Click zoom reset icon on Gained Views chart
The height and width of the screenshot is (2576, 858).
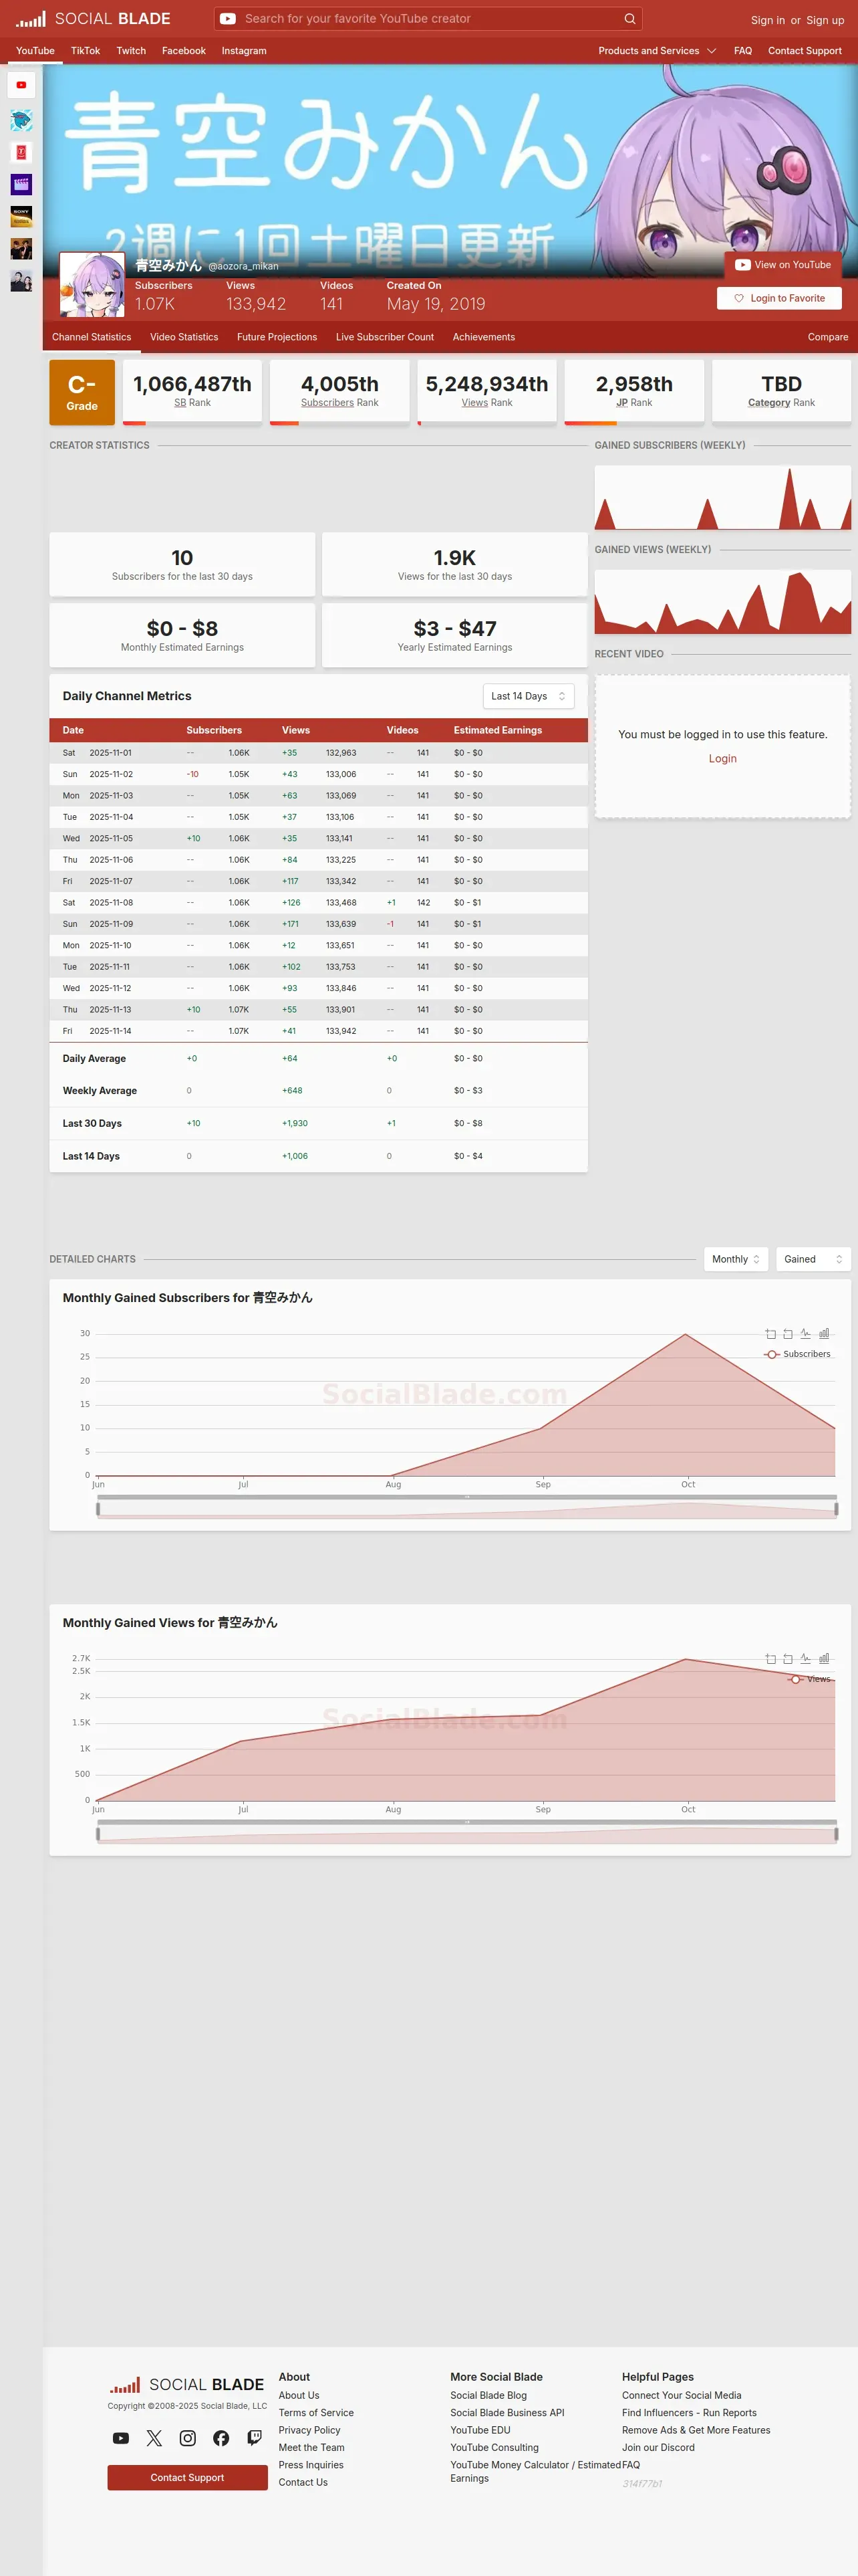click(788, 1659)
